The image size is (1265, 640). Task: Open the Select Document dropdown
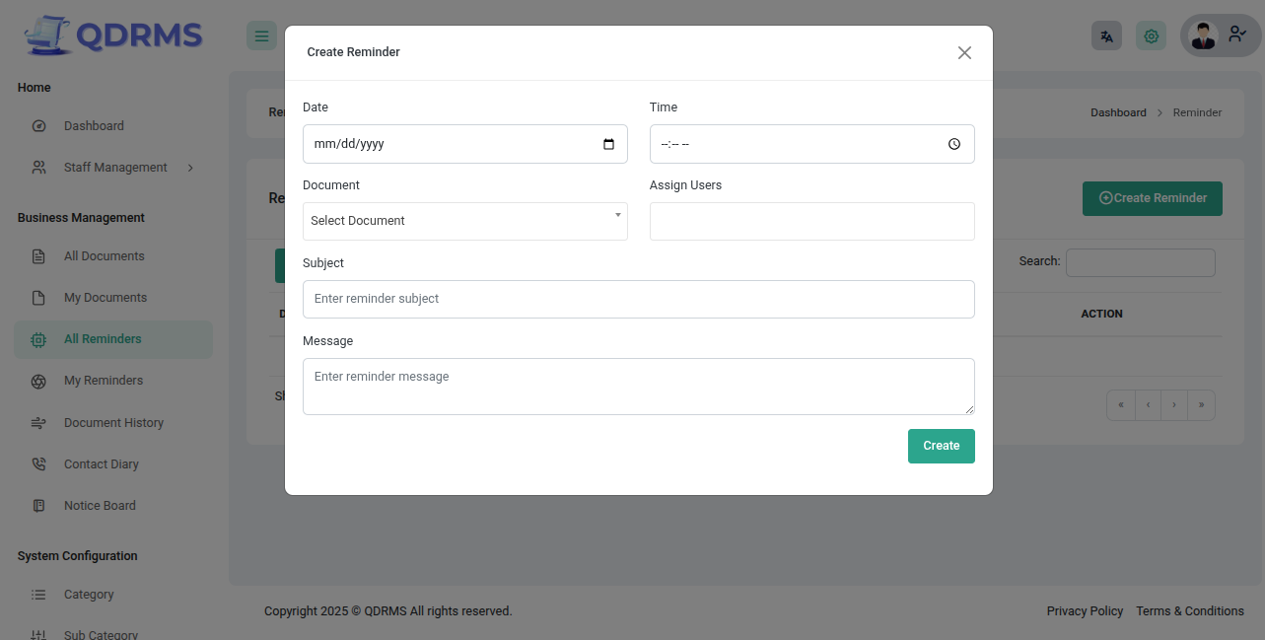pos(464,221)
